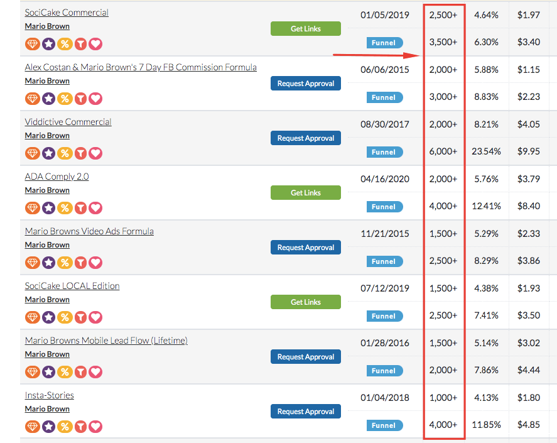Click the purple star icon for SociCake Commercial
Image resolution: width=557 pixels, height=443 pixels.
[48, 44]
